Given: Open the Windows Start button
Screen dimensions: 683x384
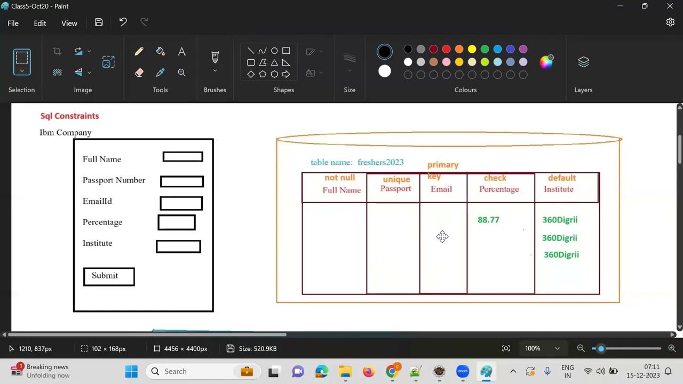Looking at the screenshot, I should 131,371.
